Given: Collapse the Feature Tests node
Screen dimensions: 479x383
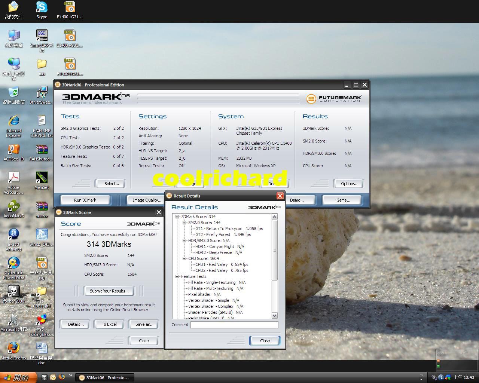Looking at the screenshot, I should click(x=177, y=276).
